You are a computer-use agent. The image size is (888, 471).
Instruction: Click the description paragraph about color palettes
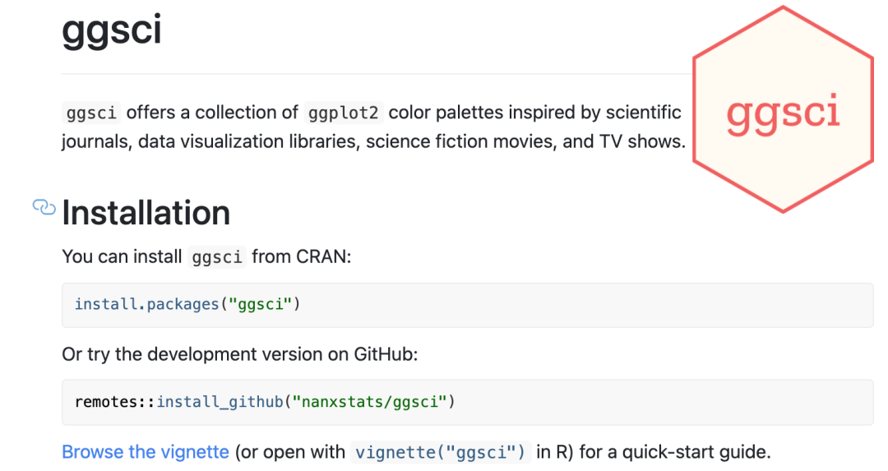[x=374, y=127]
